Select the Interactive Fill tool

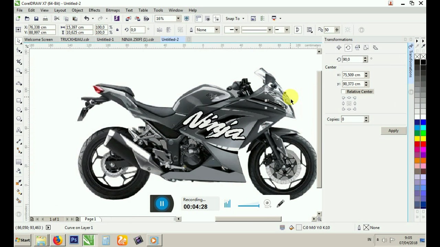[19, 191]
